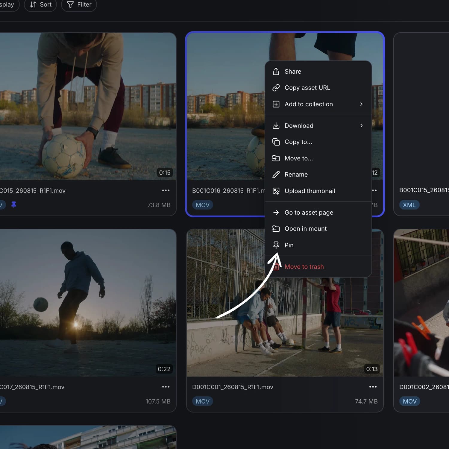Expand the Add to collection submenu chevron
Viewport: 449px width, 449px height.
point(361,104)
